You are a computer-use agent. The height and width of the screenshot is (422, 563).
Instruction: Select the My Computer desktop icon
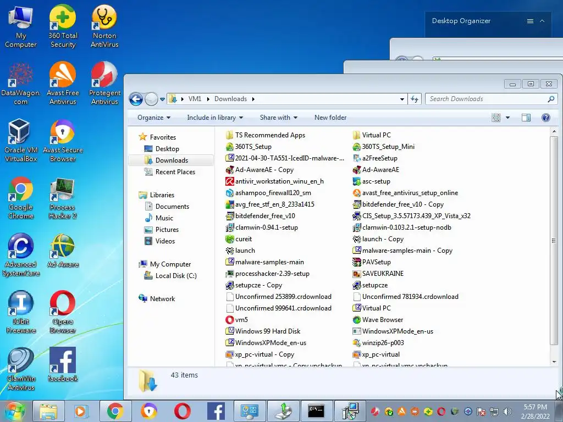coord(20,26)
